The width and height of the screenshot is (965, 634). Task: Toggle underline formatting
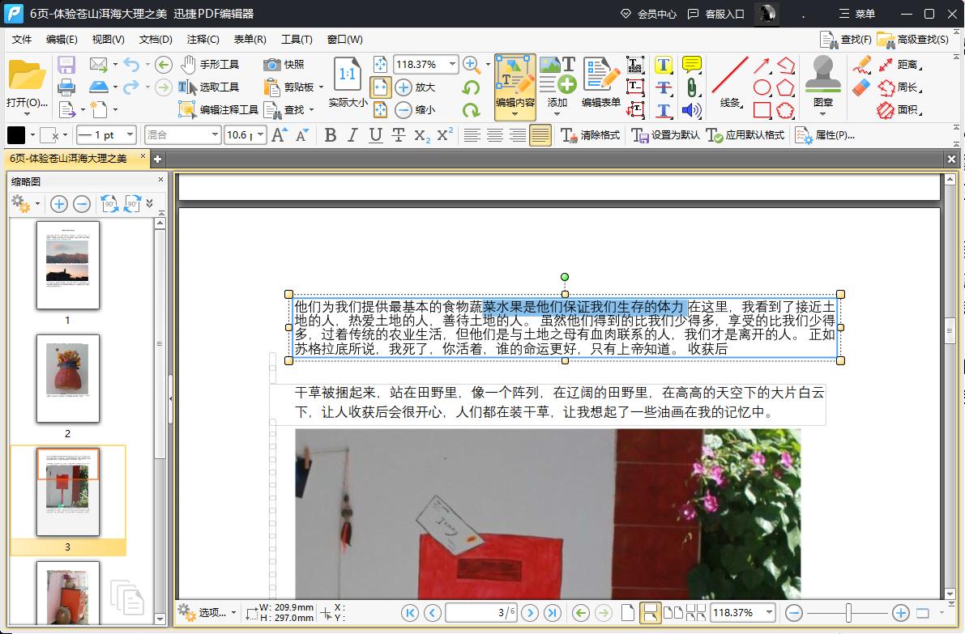(x=374, y=135)
